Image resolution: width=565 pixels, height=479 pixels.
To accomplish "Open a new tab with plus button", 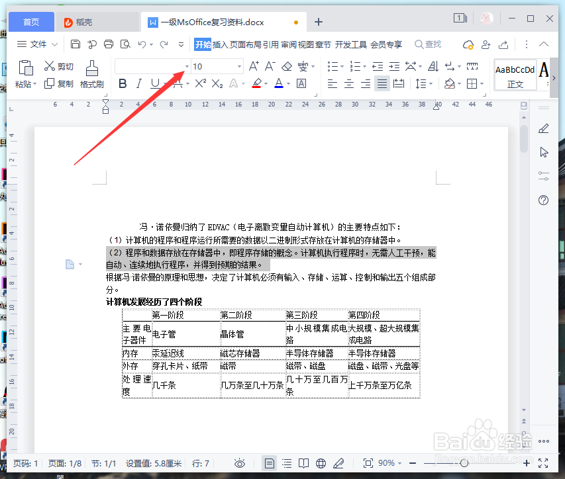I will (319, 22).
